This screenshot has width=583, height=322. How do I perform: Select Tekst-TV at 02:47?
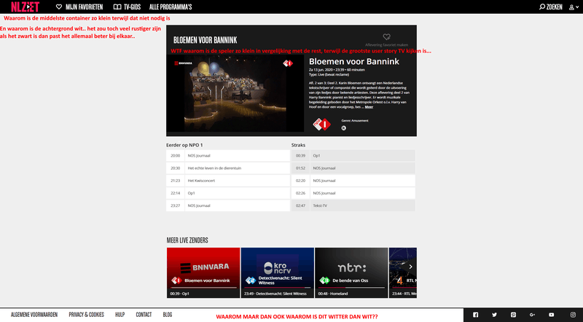click(353, 205)
